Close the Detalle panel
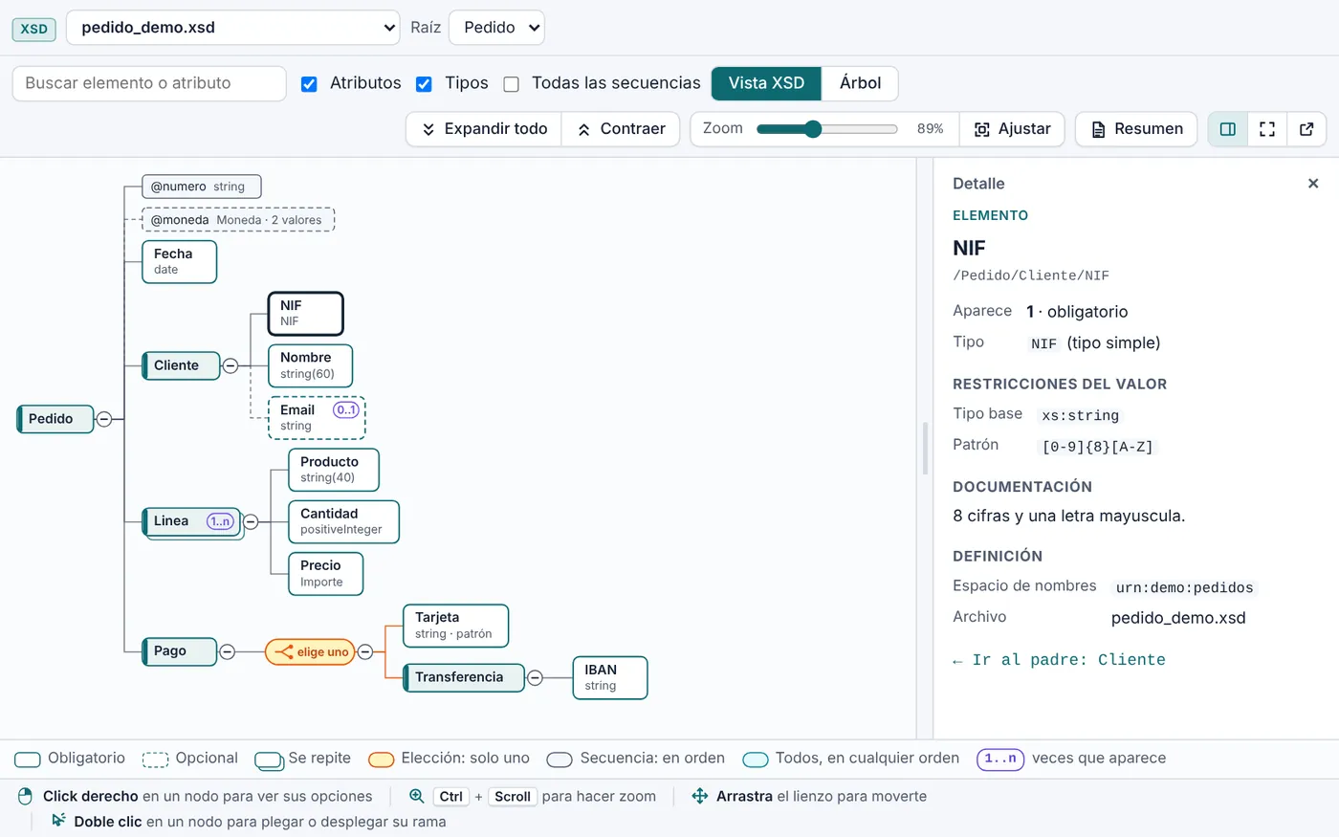This screenshot has height=837, width=1339. (1313, 184)
